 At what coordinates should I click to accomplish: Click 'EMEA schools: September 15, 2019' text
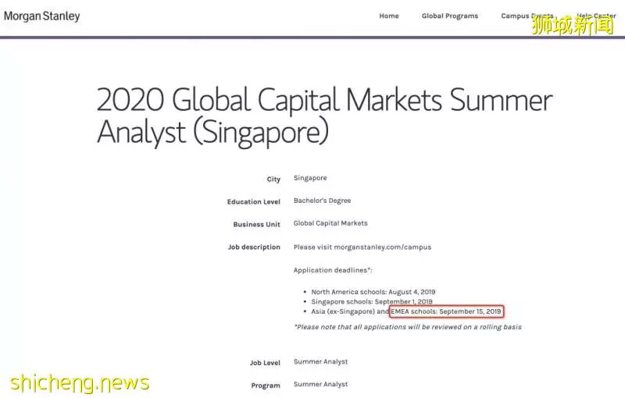point(445,311)
